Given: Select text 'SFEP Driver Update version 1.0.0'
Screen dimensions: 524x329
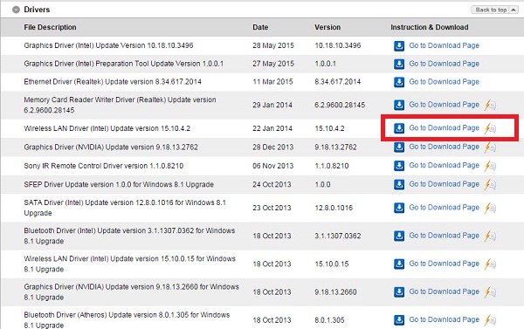Looking at the screenshot, I should [77, 185].
